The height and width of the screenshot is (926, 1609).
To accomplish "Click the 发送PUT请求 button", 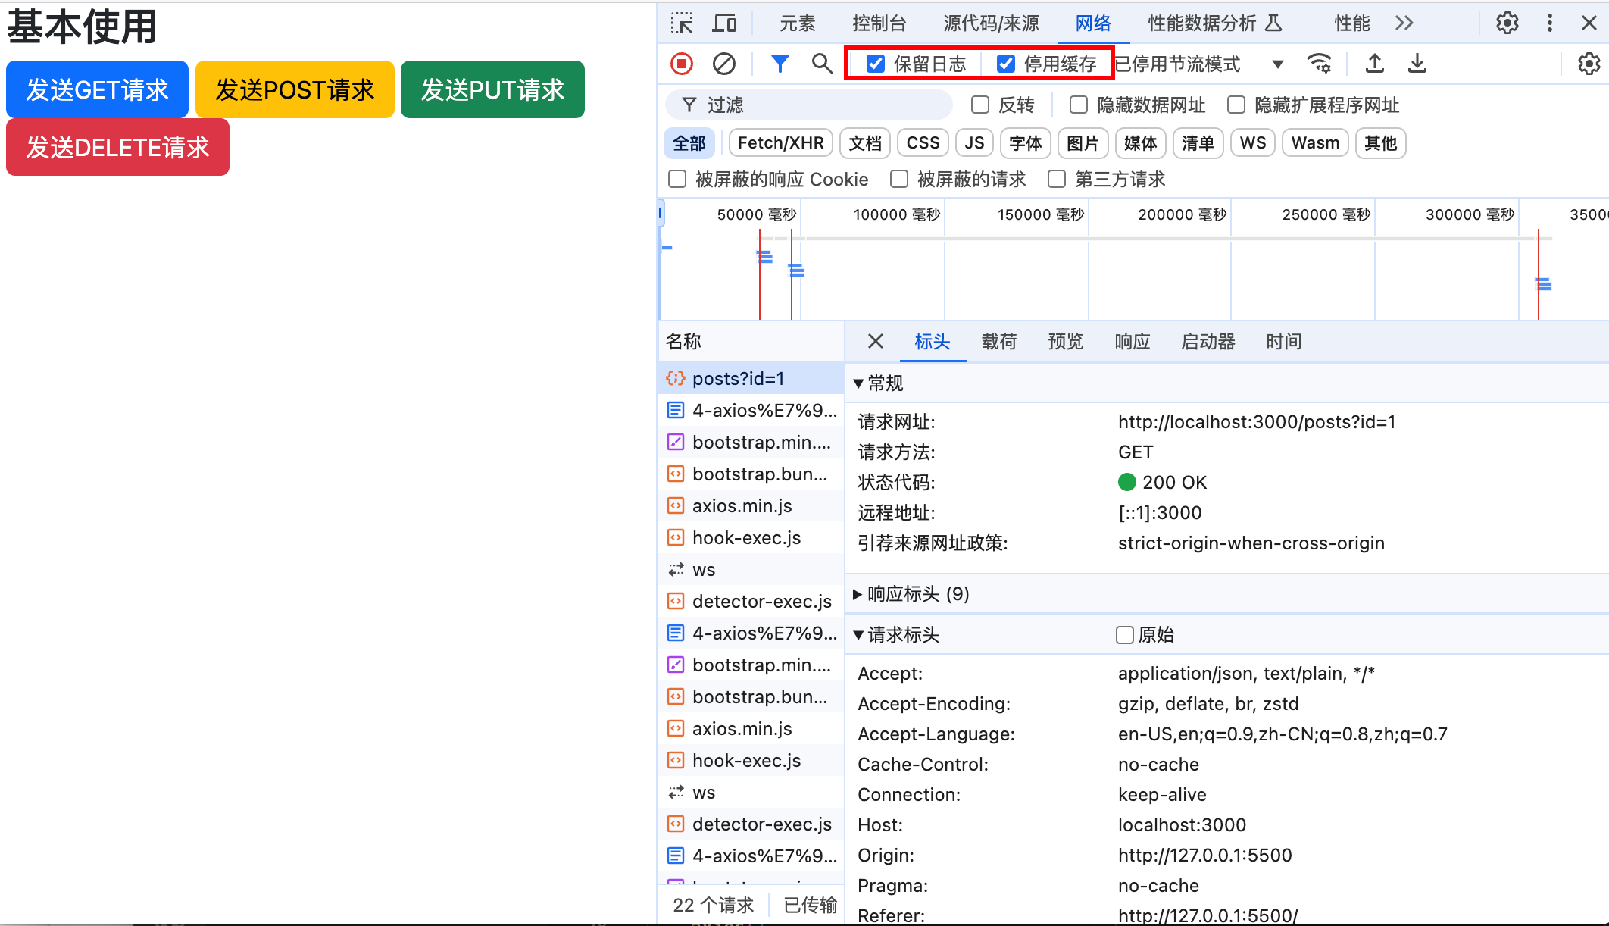I will point(492,89).
